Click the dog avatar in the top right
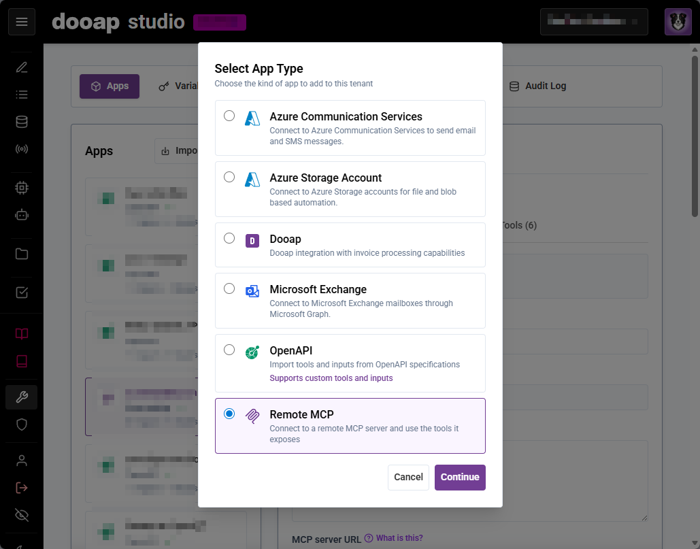The height and width of the screenshot is (549, 700). [x=678, y=21]
